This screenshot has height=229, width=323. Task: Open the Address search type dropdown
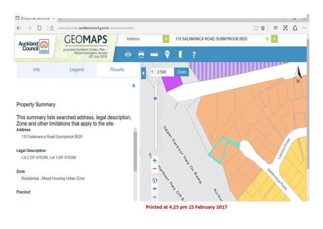point(166,39)
